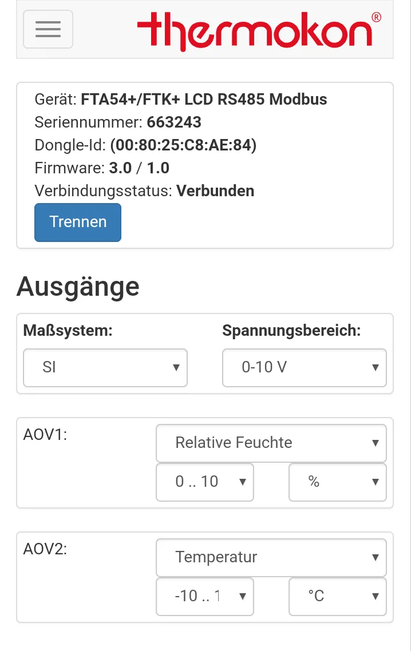The height and width of the screenshot is (651, 411).
Task: Open AOV2 range -10 dropdown
Action: (204, 596)
